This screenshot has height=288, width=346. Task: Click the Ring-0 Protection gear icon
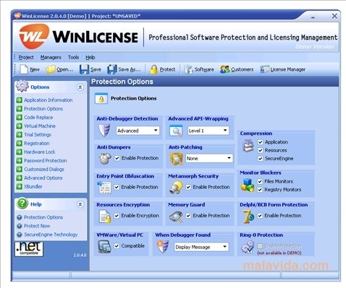248,247
